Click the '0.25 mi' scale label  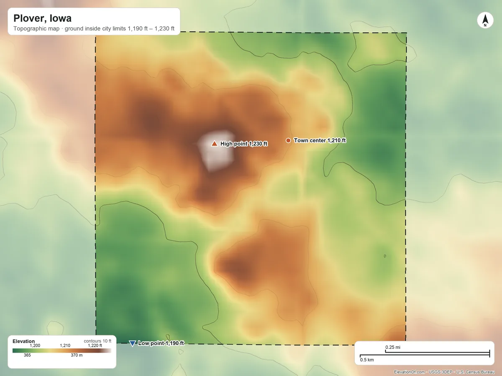click(393, 347)
